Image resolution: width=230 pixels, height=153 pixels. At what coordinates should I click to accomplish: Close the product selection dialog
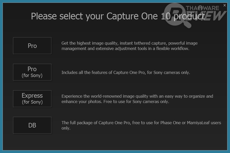click(x=225, y=5)
